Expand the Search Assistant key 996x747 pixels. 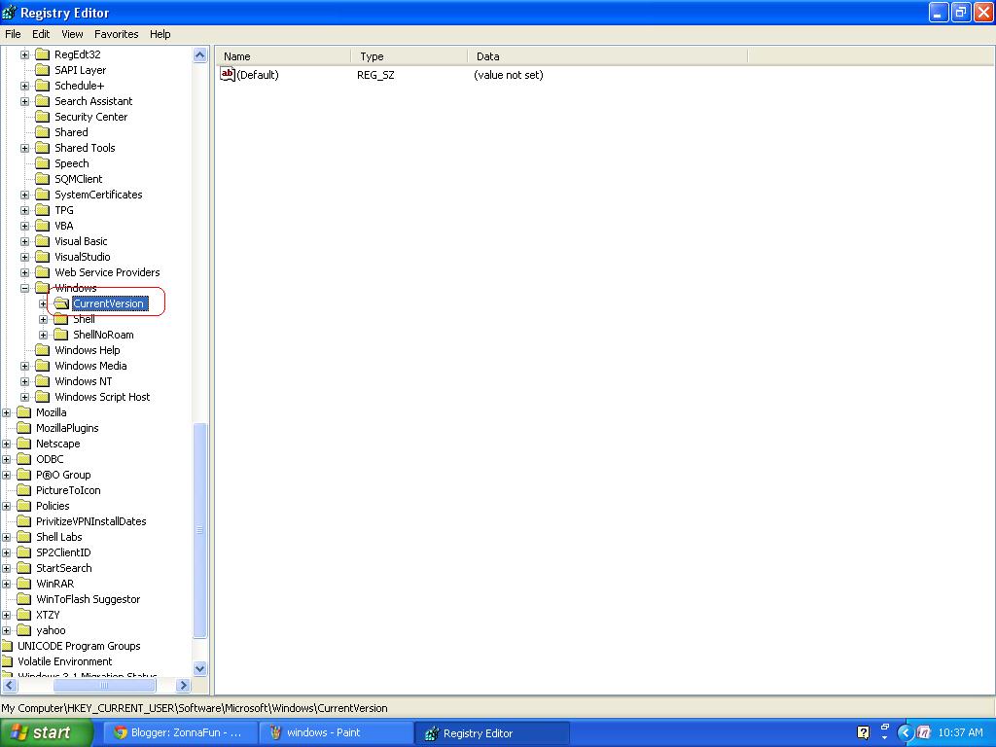tap(24, 101)
